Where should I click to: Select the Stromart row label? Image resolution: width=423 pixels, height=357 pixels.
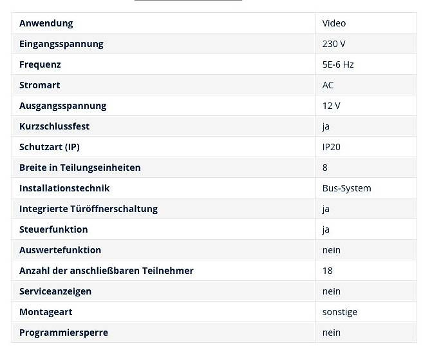pyautogui.click(x=39, y=85)
